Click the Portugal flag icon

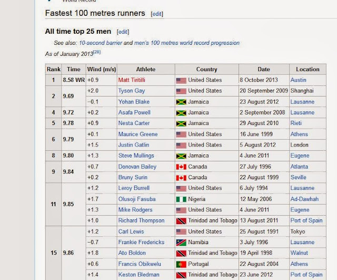click(x=181, y=265)
